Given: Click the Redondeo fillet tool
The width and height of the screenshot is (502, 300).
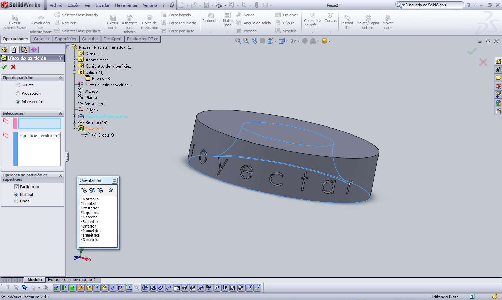Looking at the screenshot, I should [211, 18].
